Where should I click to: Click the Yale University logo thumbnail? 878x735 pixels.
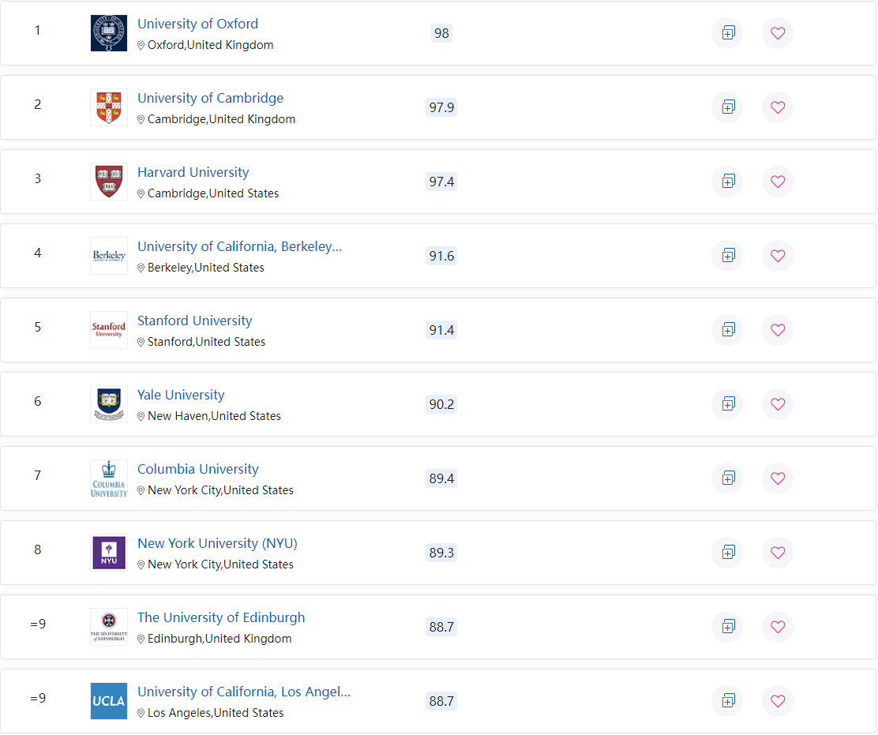109,404
